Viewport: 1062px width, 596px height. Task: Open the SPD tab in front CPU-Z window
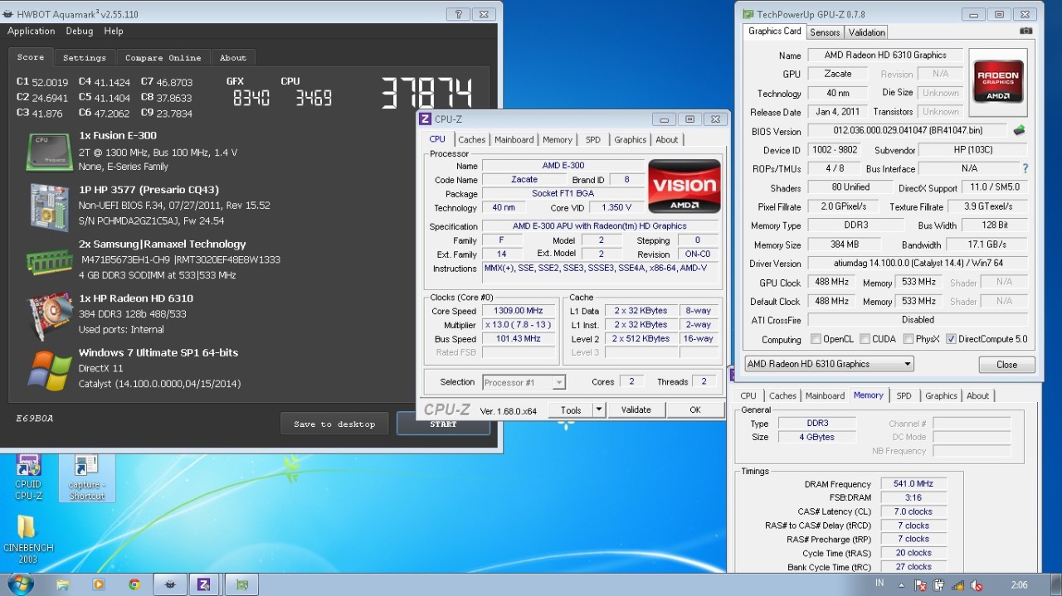click(593, 139)
